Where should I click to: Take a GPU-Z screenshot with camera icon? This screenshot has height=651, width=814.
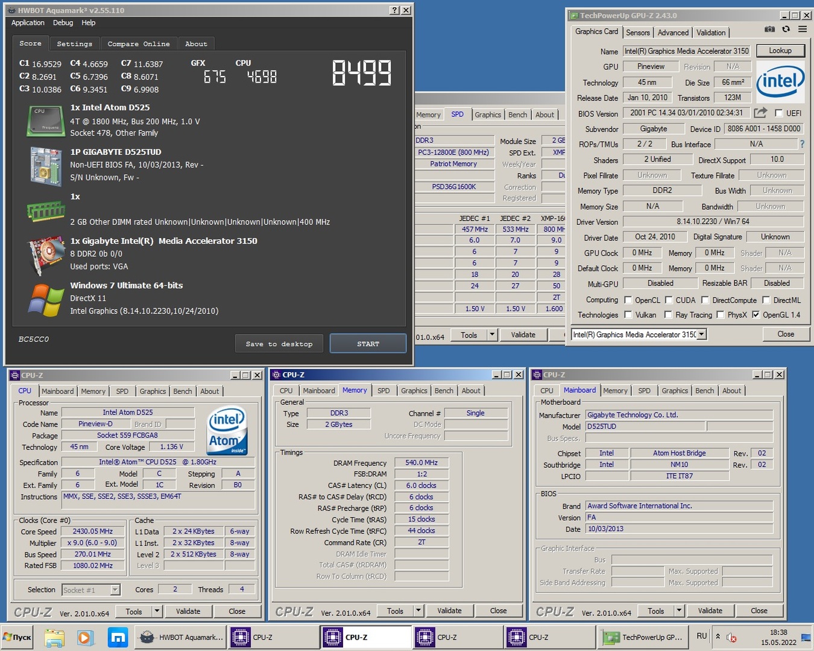(x=769, y=29)
